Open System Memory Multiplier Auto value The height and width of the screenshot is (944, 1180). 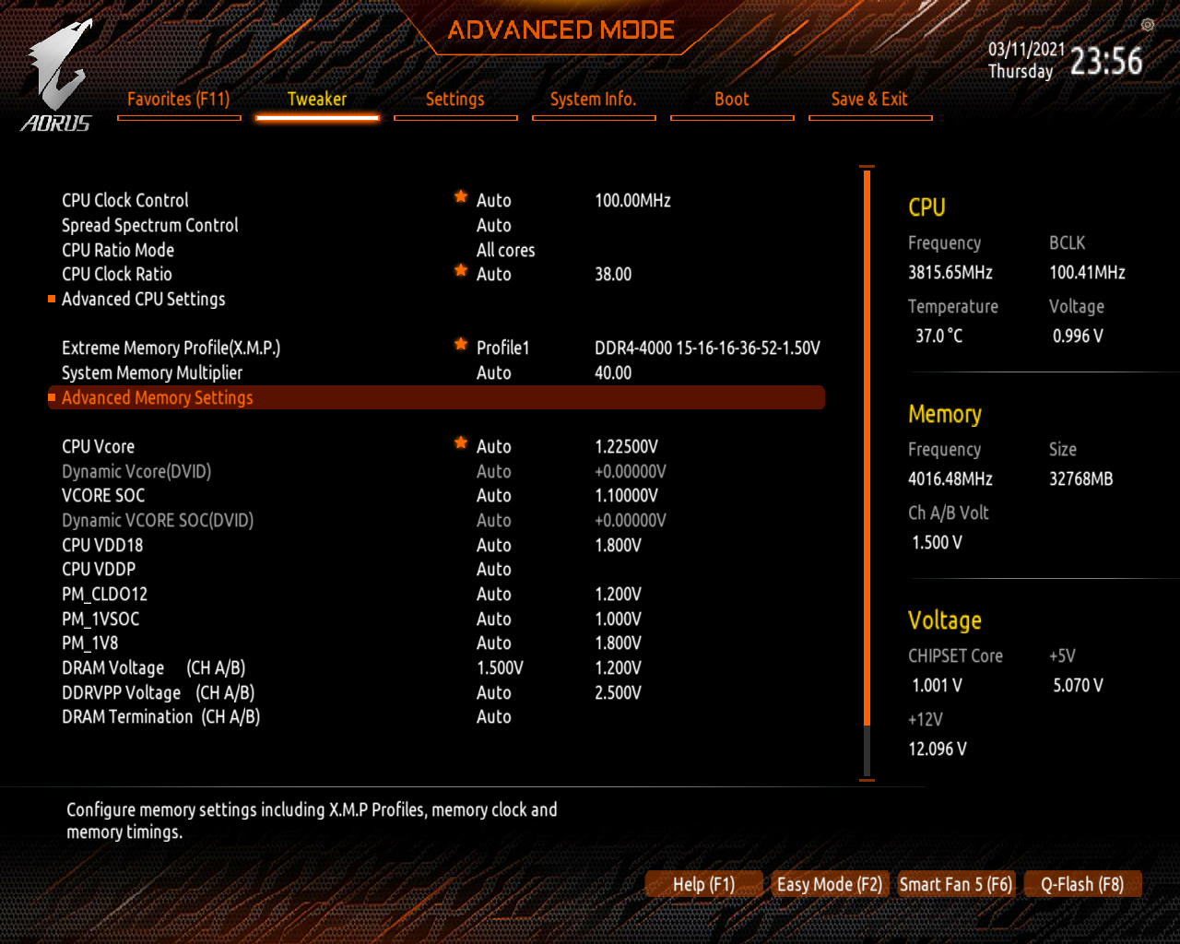(494, 372)
